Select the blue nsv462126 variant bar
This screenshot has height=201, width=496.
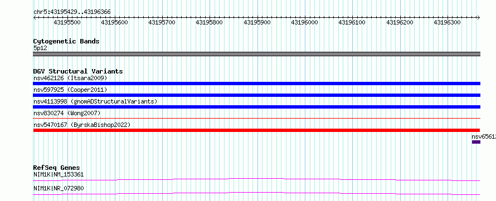coord(256,84)
